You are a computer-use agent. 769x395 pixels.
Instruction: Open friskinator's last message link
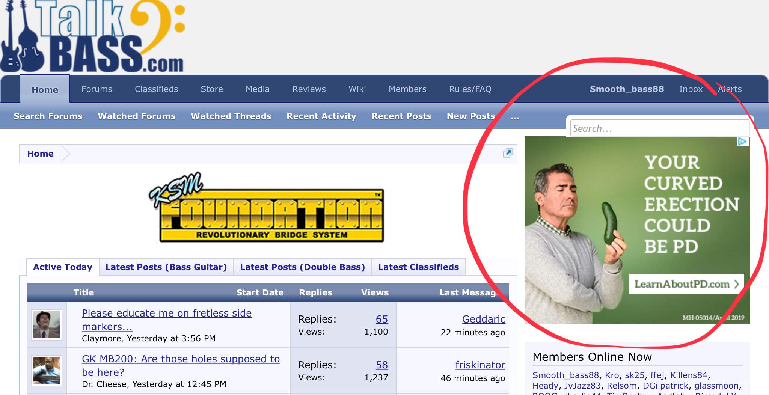(x=480, y=365)
